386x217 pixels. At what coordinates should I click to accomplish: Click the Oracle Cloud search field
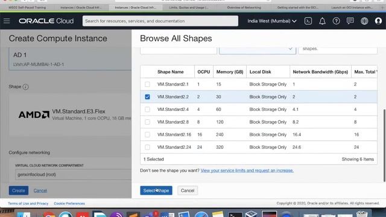tap(160, 21)
